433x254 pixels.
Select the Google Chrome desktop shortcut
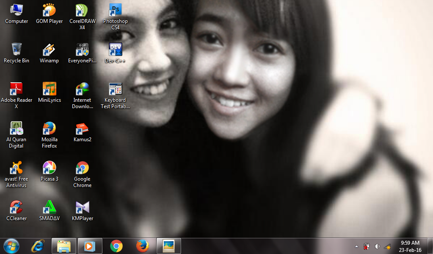click(82, 174)
